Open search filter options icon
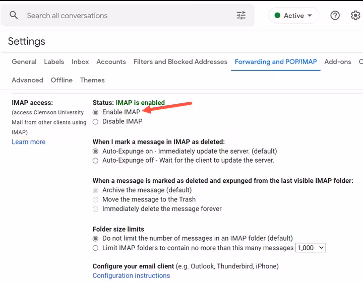363x283 pixels. [241, 16]
